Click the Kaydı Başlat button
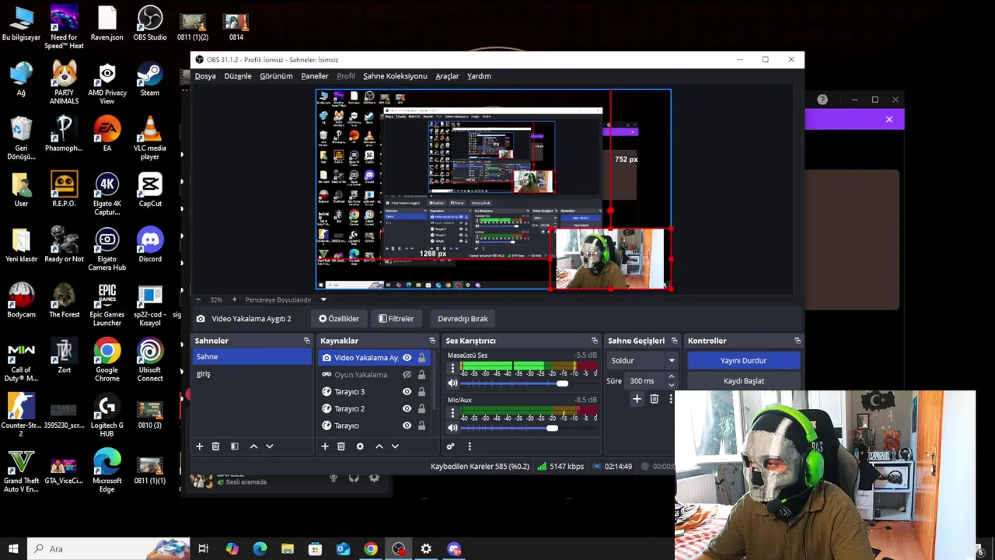This screenshot has width=995, height=560. pos(744,381)
